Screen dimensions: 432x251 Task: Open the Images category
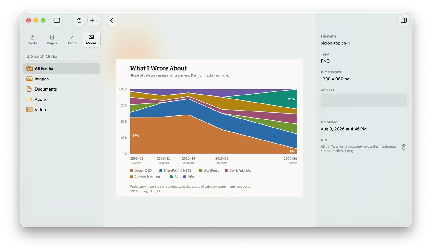coord(62,79)
